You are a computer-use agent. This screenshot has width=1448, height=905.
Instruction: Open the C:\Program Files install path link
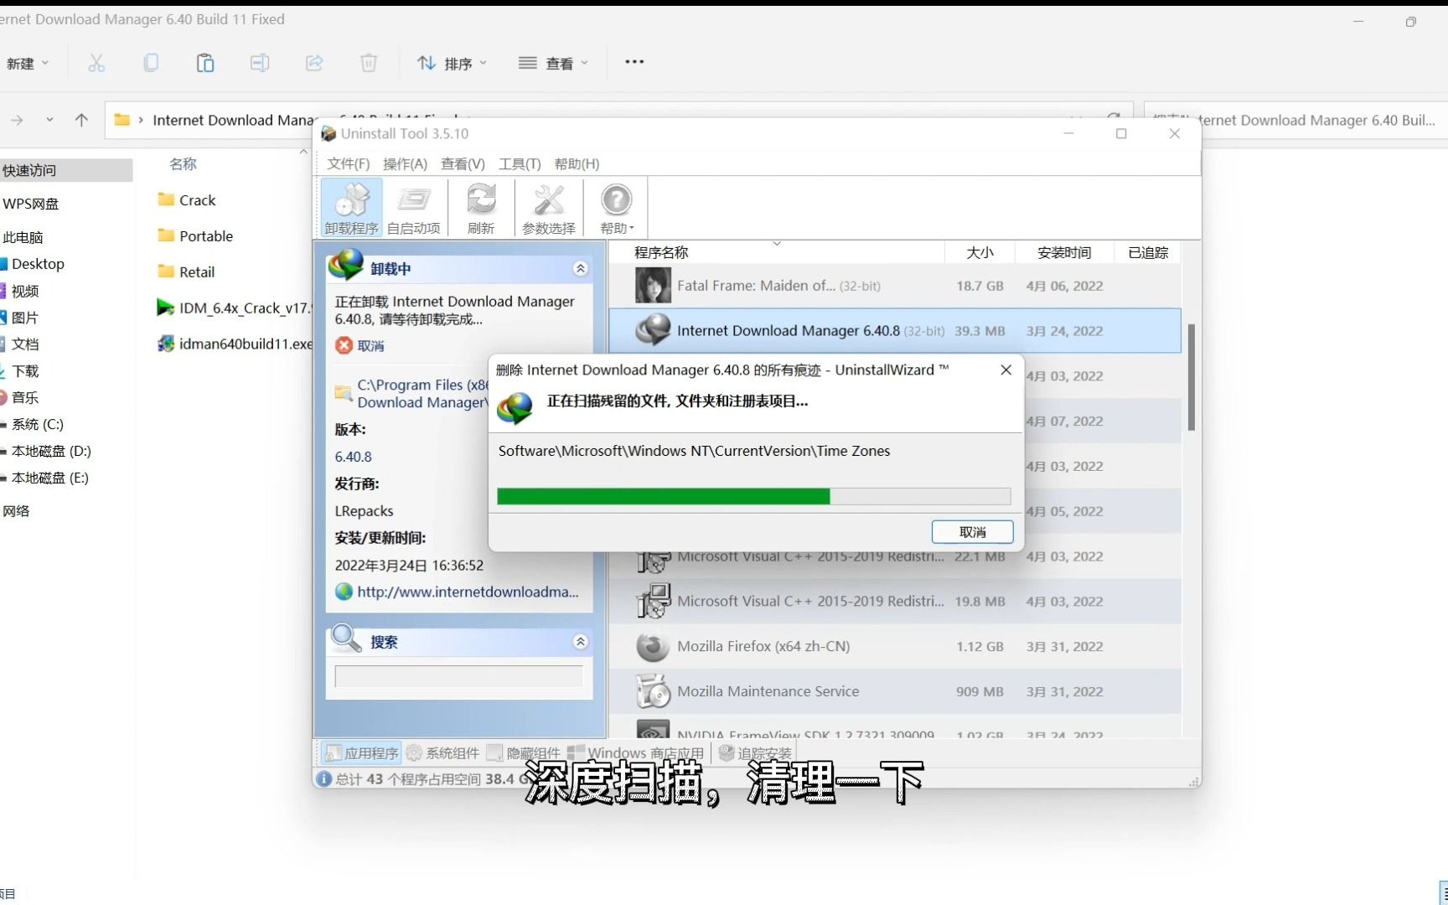423,393
